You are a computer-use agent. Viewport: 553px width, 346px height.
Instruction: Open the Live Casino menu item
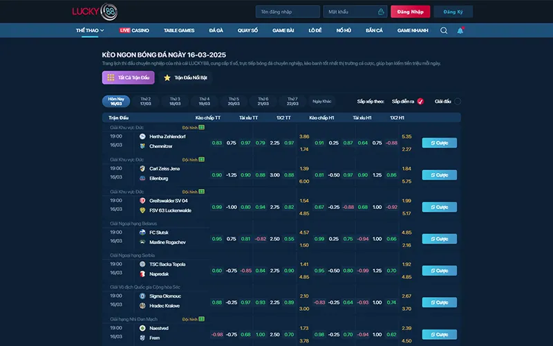pyautogui.click(x=134, y=30)
